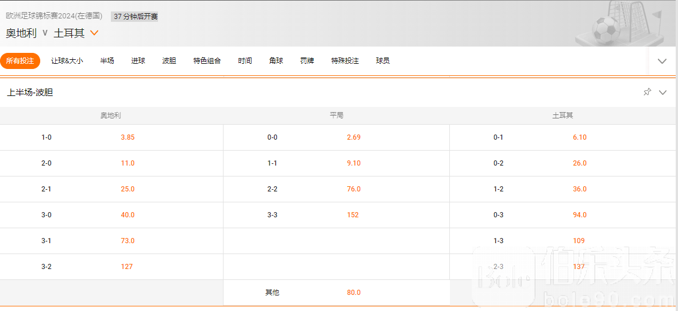The width and height of the screenshot is (678, 311).
Task: Choose Turkey 1-3 at odds 109
Action: click(579, 241)
